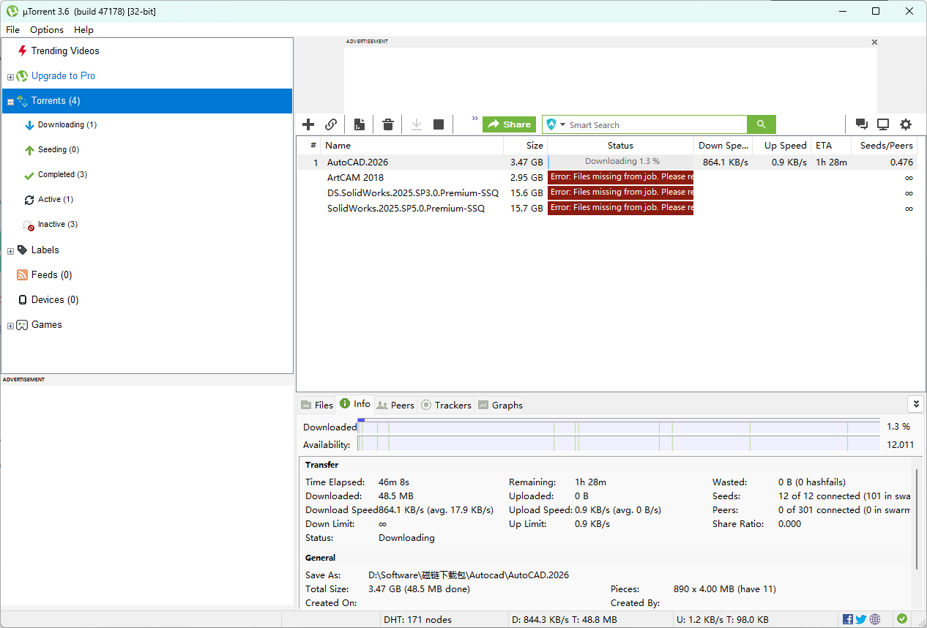The image size is (927, 628).
Task: Click the globe icon in status bar
Action: [x=875, y=619]
